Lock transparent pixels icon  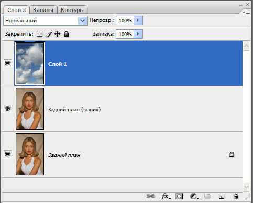point(39,33)
